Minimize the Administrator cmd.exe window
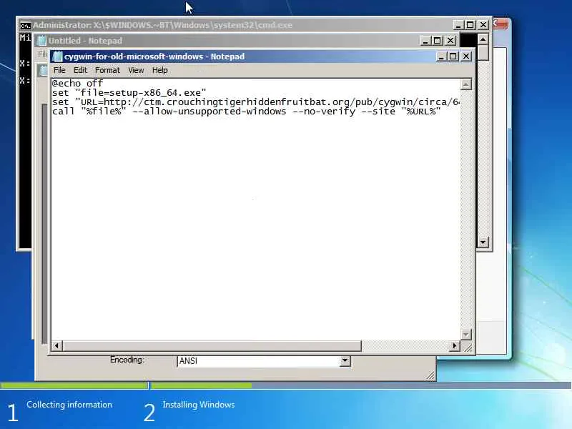Viewport: 572px width, 429px height. tap(458, 25)
